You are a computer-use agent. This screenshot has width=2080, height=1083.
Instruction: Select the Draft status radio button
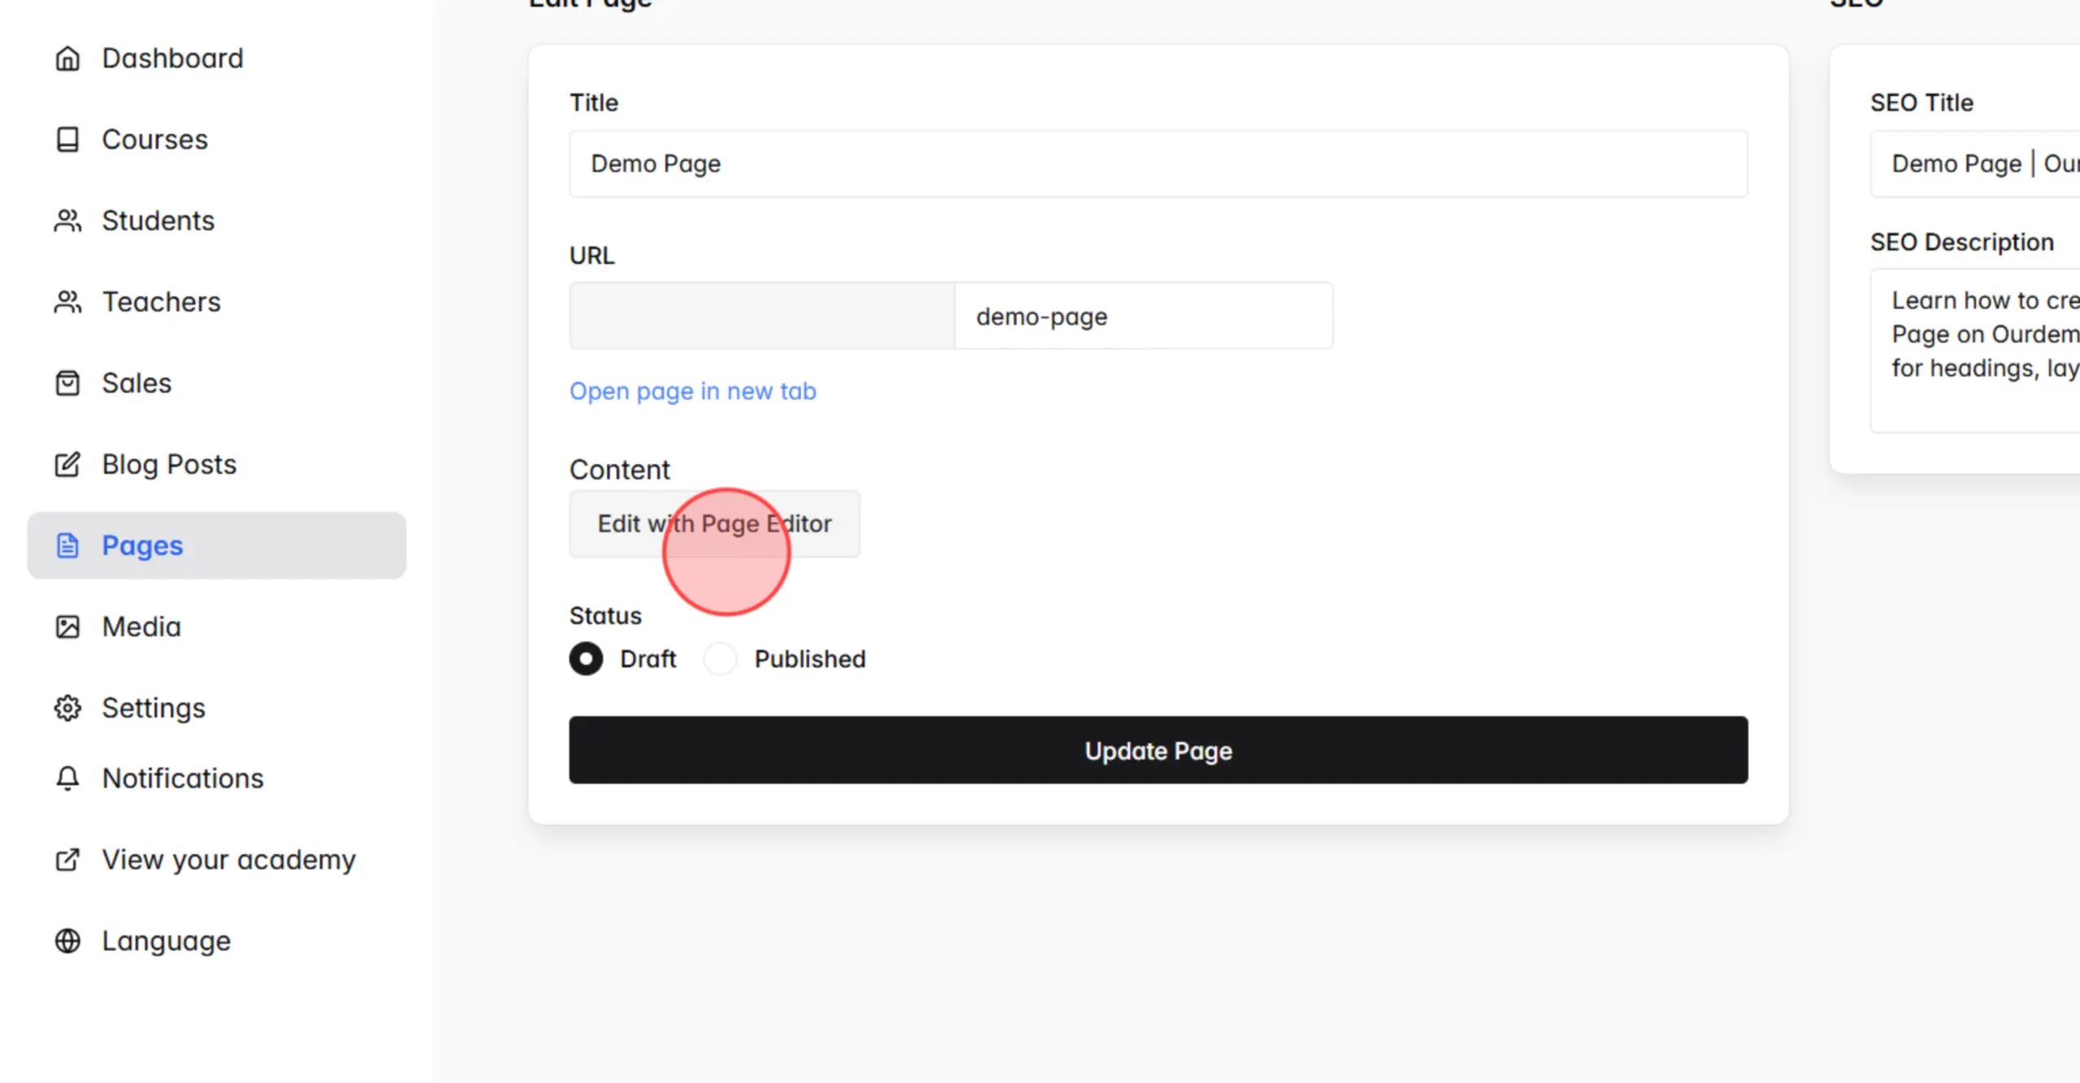[x=586, y=659]
